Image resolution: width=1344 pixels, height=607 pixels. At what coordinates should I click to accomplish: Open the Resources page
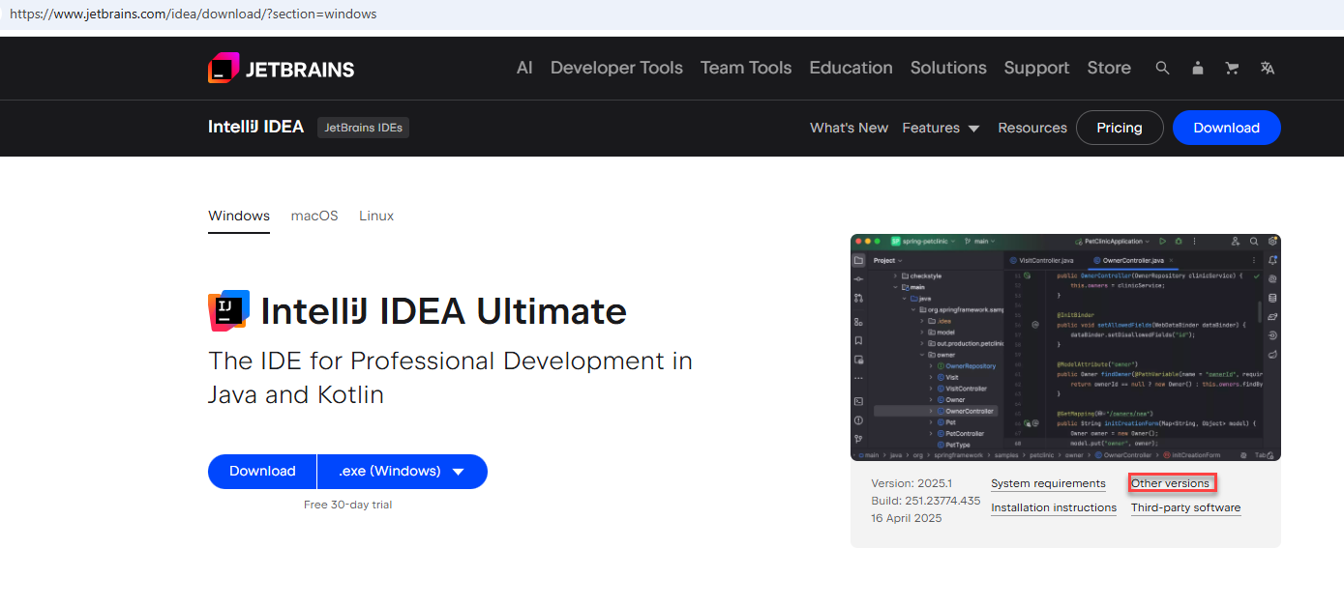point(1032,128)
